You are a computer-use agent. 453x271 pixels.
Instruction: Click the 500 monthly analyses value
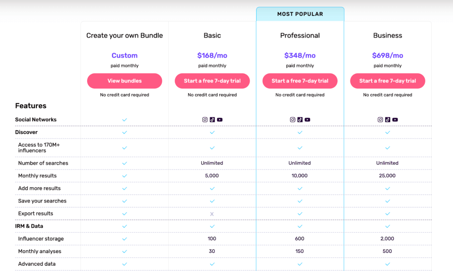tap(388, 252)
